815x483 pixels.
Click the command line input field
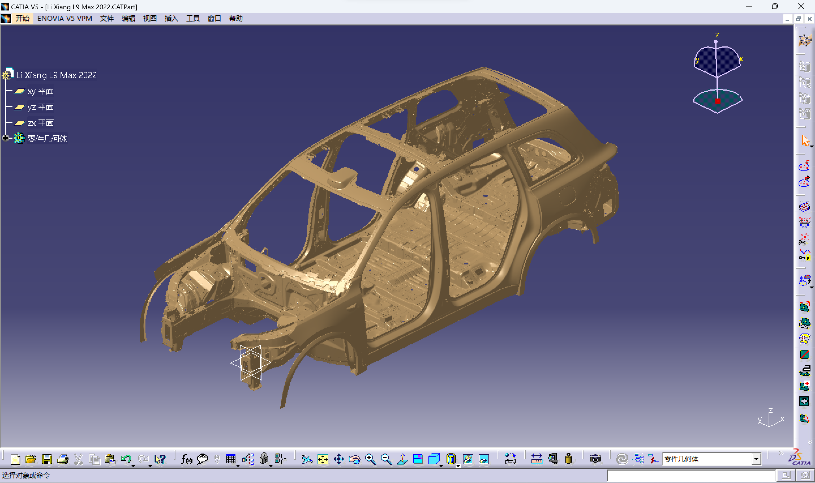click(691, 476)
